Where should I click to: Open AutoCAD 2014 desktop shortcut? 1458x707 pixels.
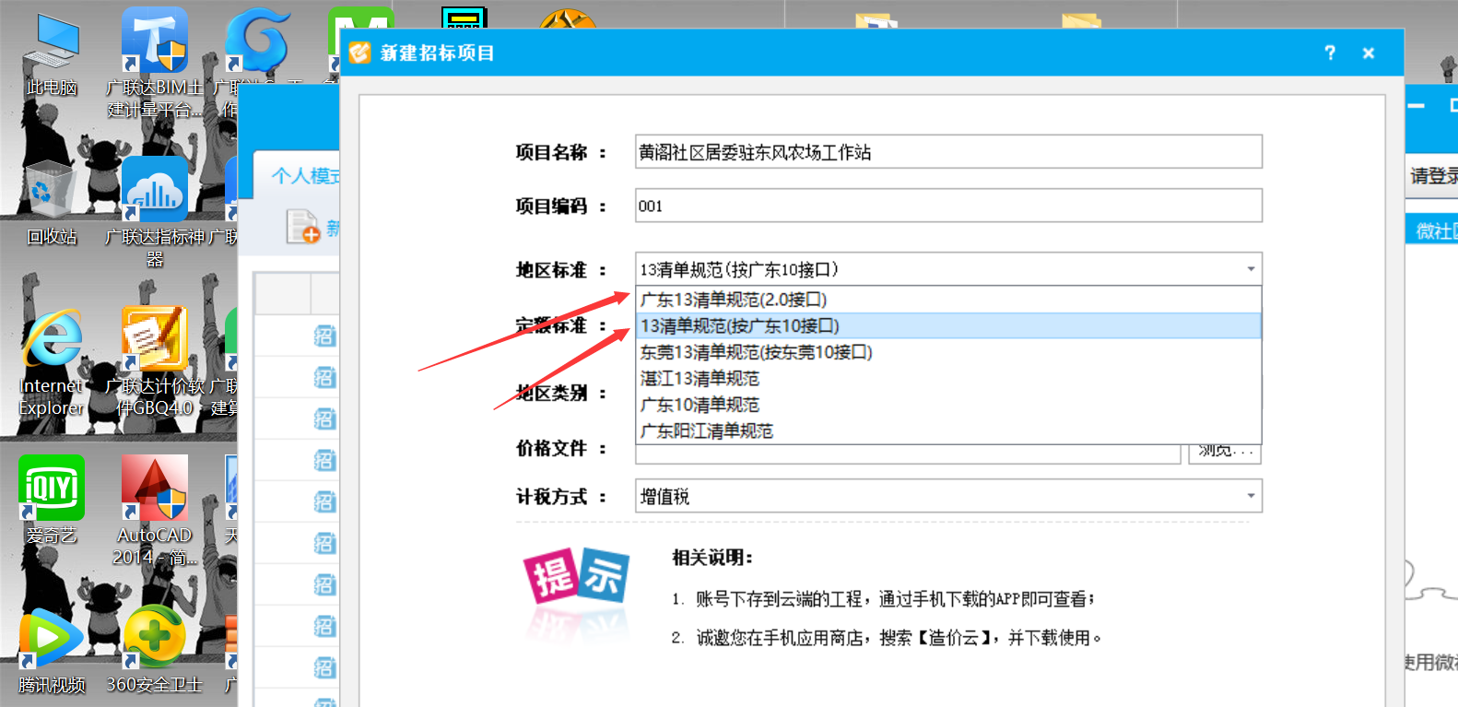point(155,511)
